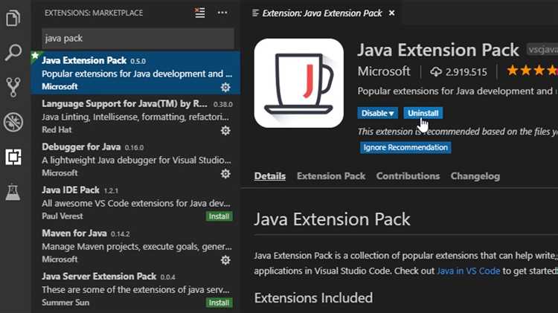Click in the 'java pack' search field

tap(138, 39)
